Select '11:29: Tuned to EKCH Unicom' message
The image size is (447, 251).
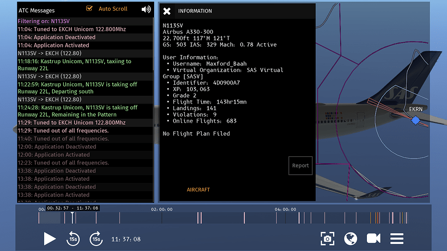click(85, 123)
